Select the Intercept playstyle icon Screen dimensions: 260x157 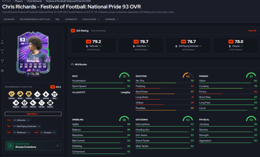click(11, 94)
